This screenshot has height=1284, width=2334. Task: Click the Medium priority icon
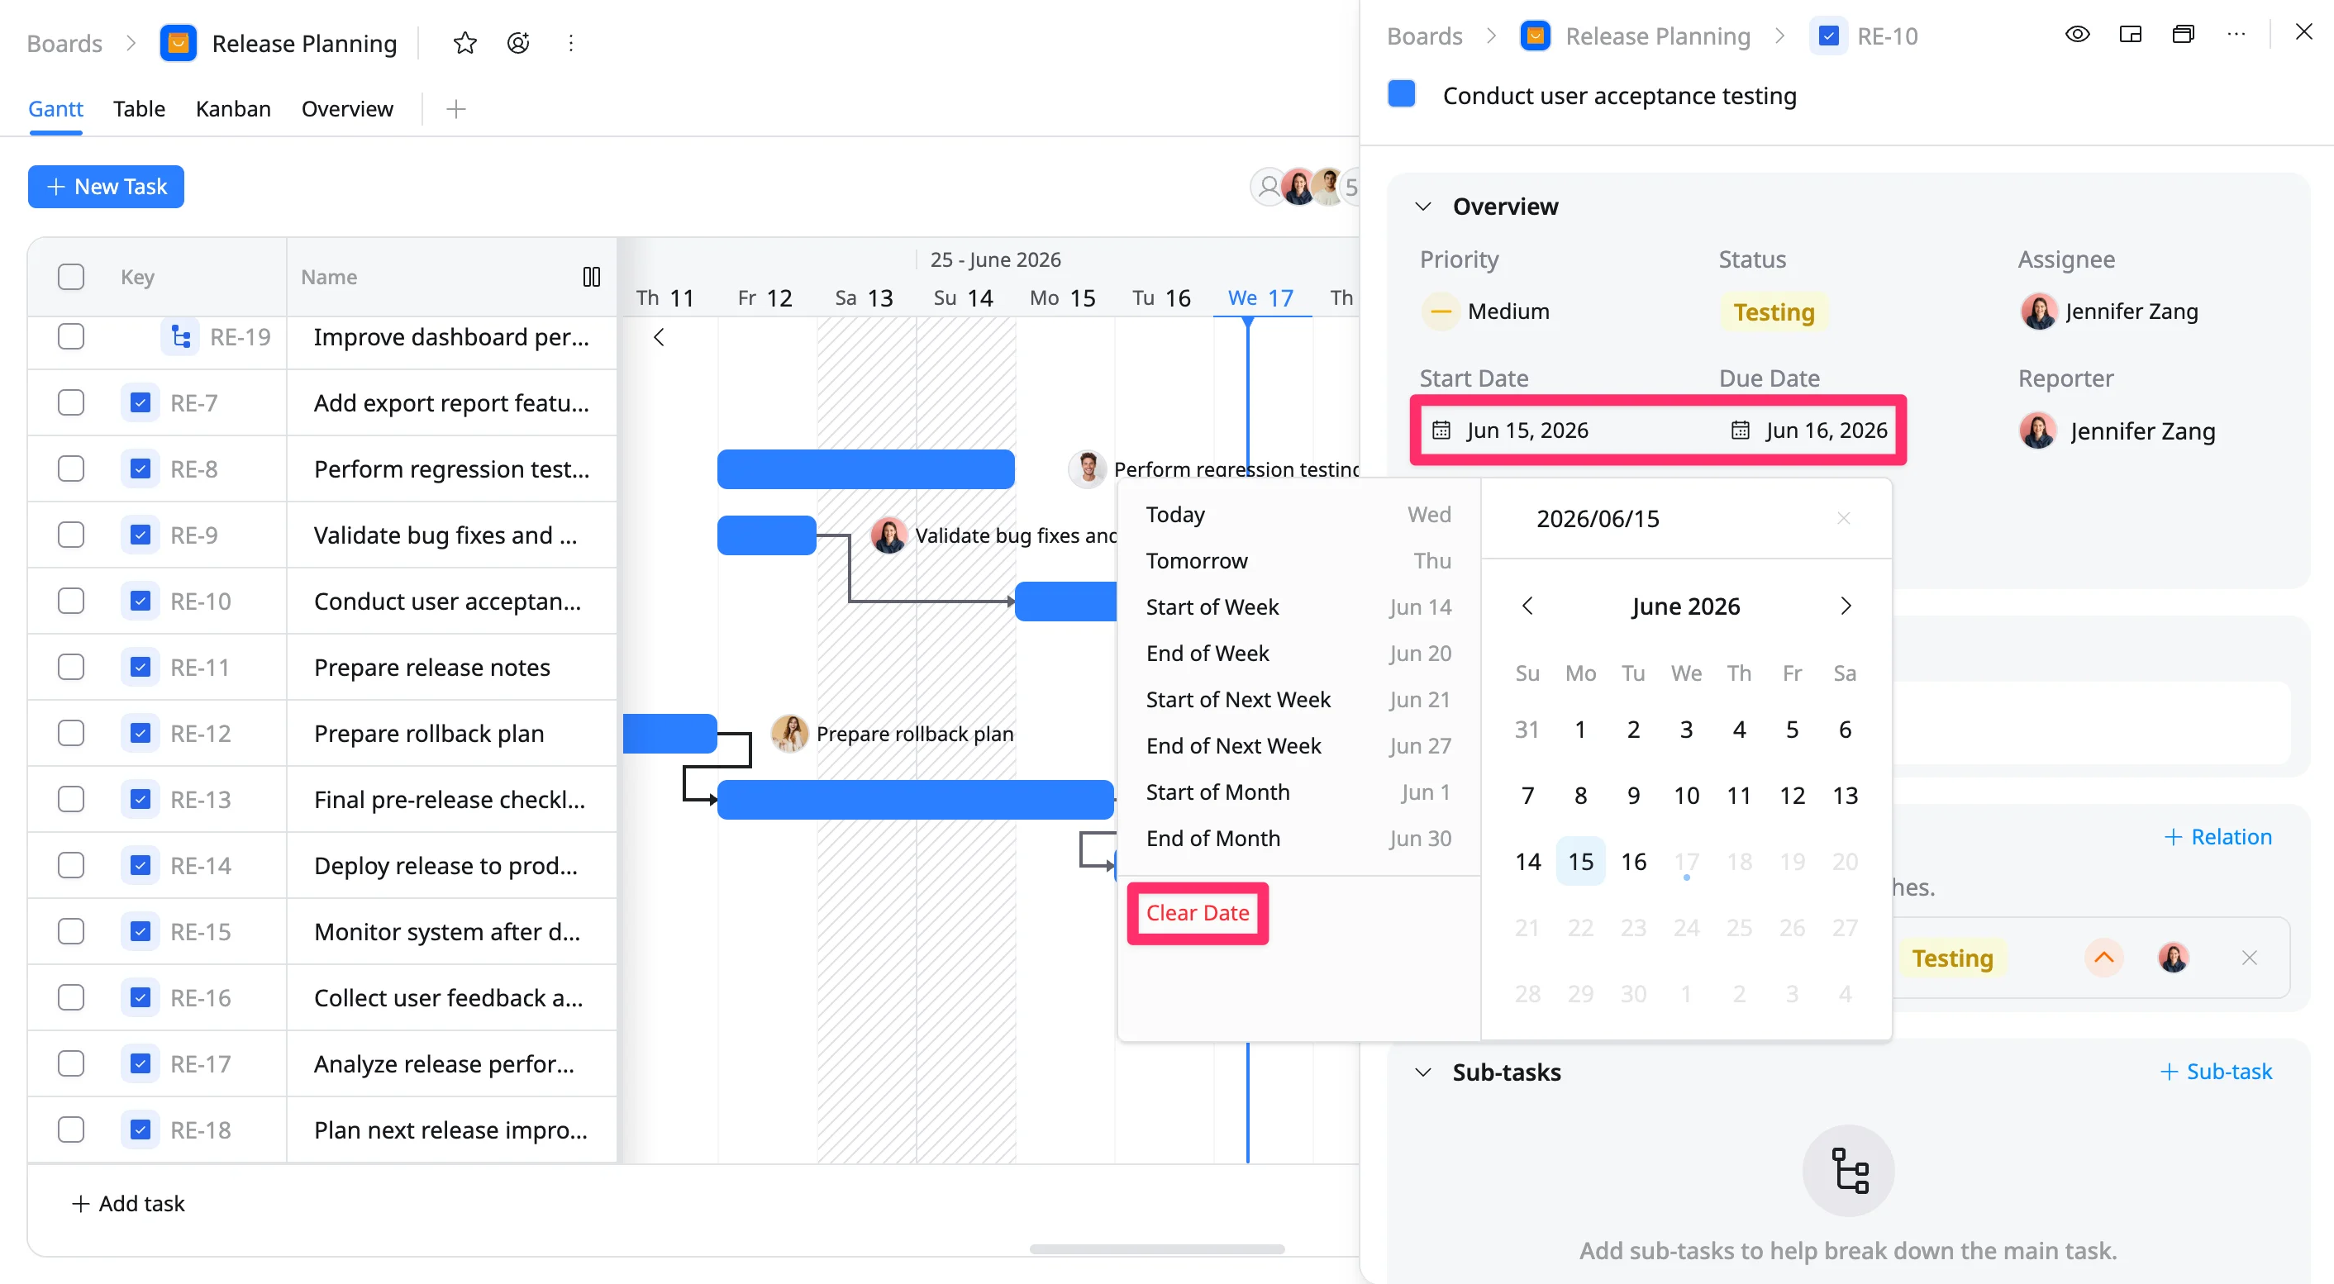tap(1441, 311)
